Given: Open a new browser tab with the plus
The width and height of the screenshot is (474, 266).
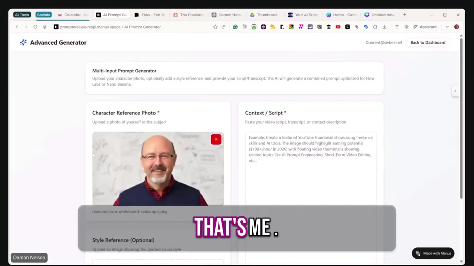Looking at the screenshot, I should 404,15.
